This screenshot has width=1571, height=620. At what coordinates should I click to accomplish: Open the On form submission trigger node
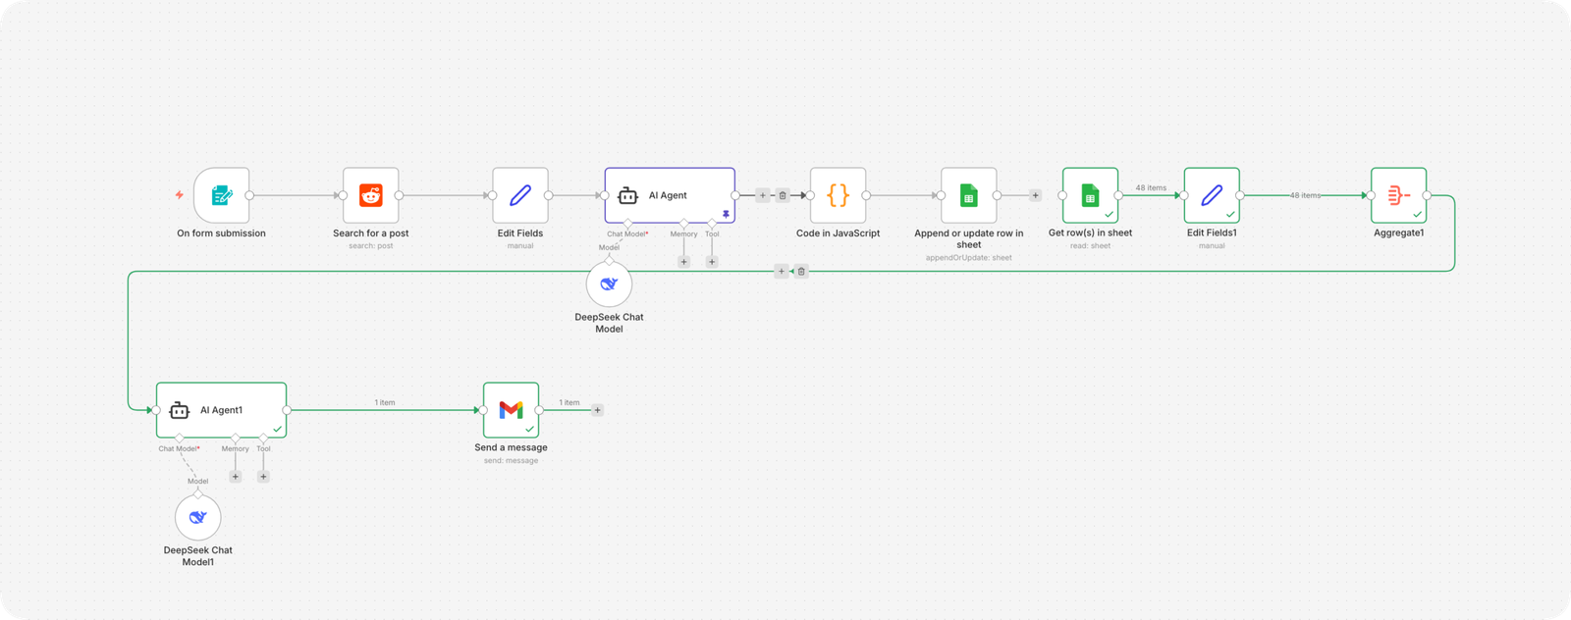pos(221,195)
